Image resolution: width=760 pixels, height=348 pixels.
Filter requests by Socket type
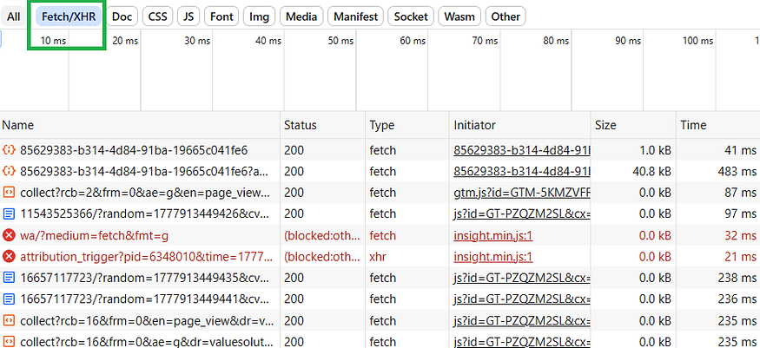[411, 17]
